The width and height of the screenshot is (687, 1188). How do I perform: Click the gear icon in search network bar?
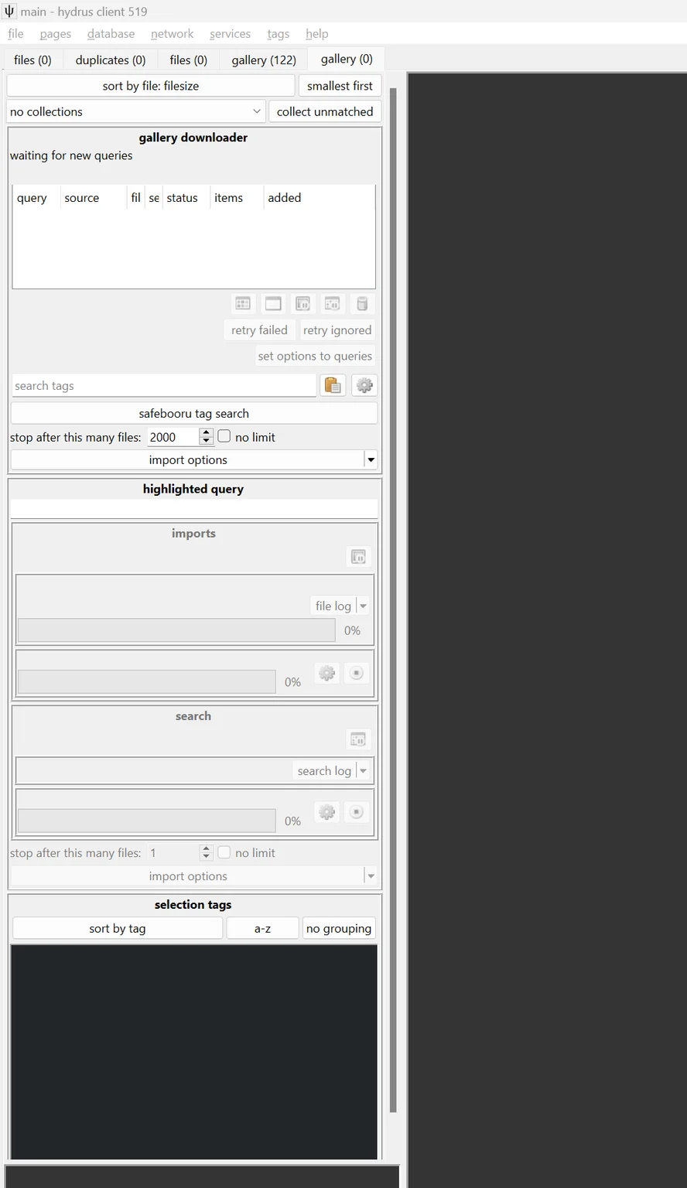point(327,812)
